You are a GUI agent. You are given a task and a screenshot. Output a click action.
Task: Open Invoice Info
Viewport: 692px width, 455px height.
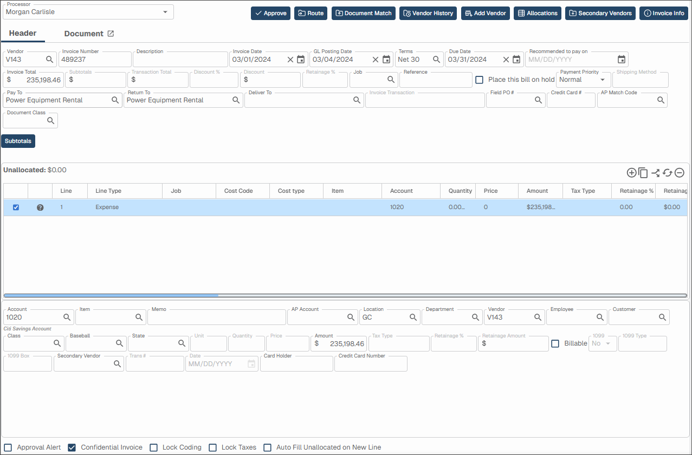[664, 13]
